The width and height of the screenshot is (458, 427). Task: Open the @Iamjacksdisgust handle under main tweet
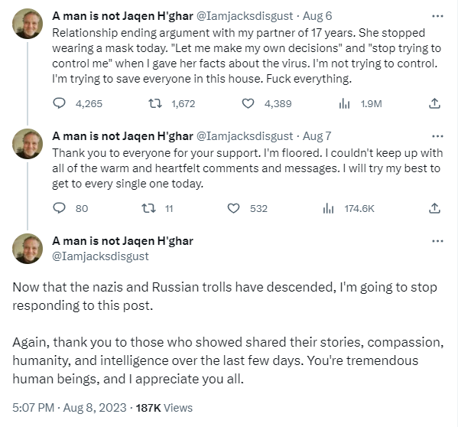[100, 256]
